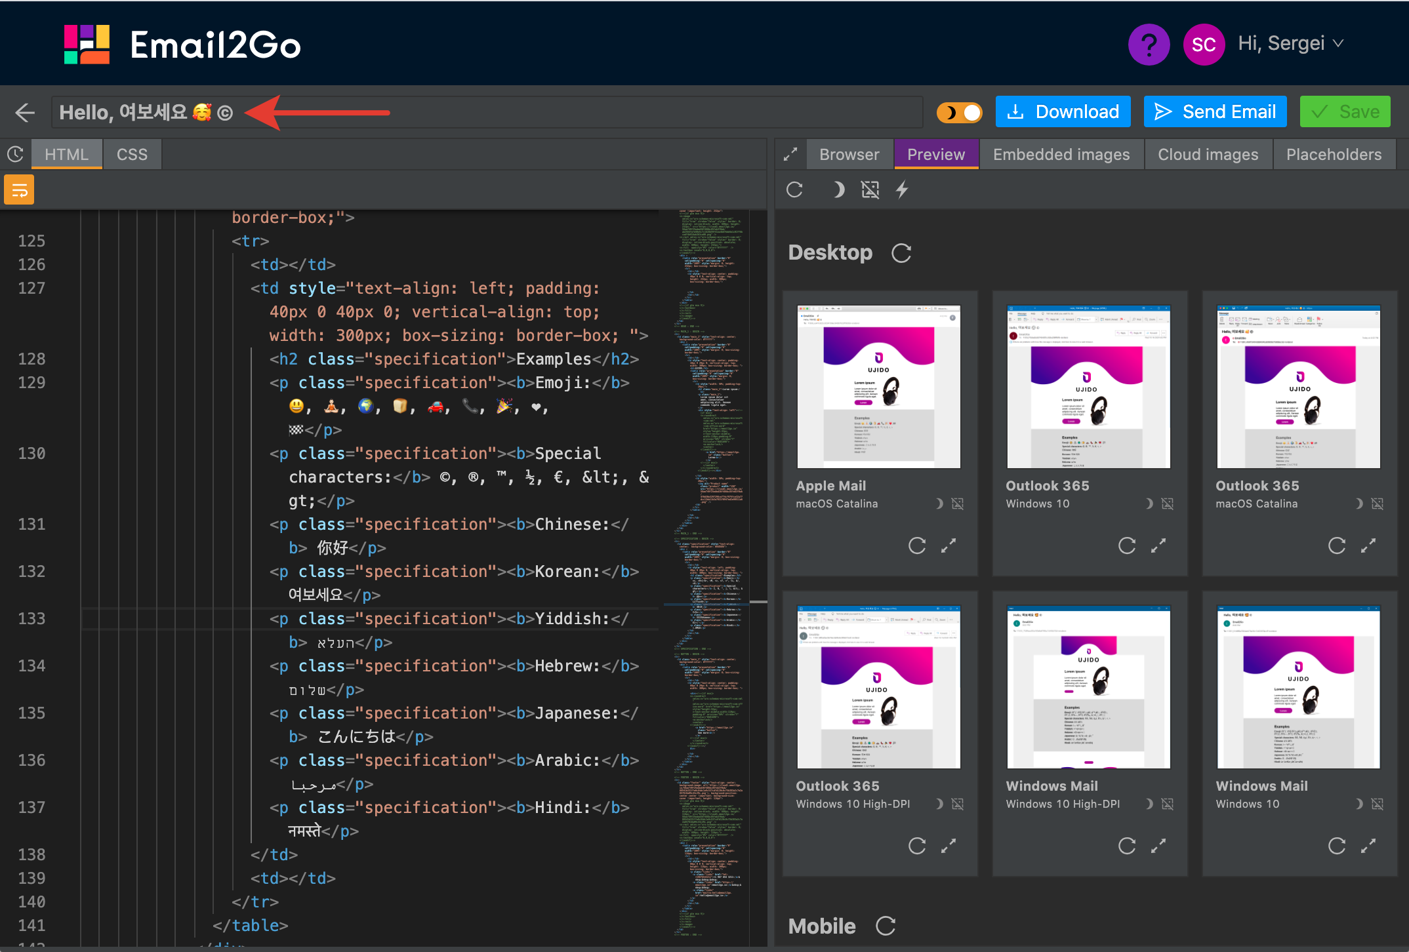Click the back arrow to navigate away
Image resolution: width=1409 pixels, height=952 pixels.
[x=26, y=111]
